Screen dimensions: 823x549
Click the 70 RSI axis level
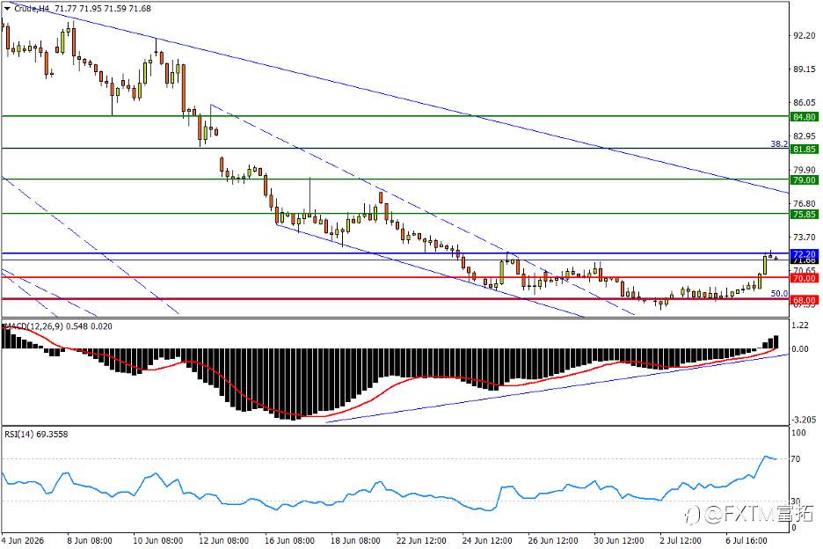[796, 458]
